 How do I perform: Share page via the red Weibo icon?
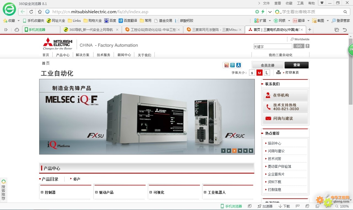pyautogui.click(x=226, y=65)
